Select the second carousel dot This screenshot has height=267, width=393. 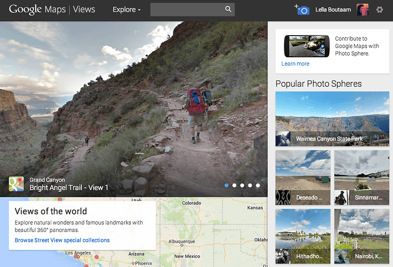click(234, 185)
